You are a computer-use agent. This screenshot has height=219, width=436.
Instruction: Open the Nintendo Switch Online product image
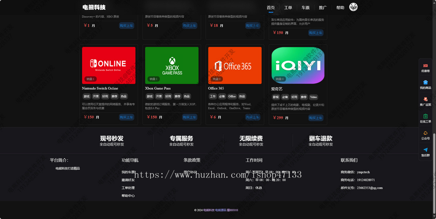pyautogui.click(x=109, y=66)
